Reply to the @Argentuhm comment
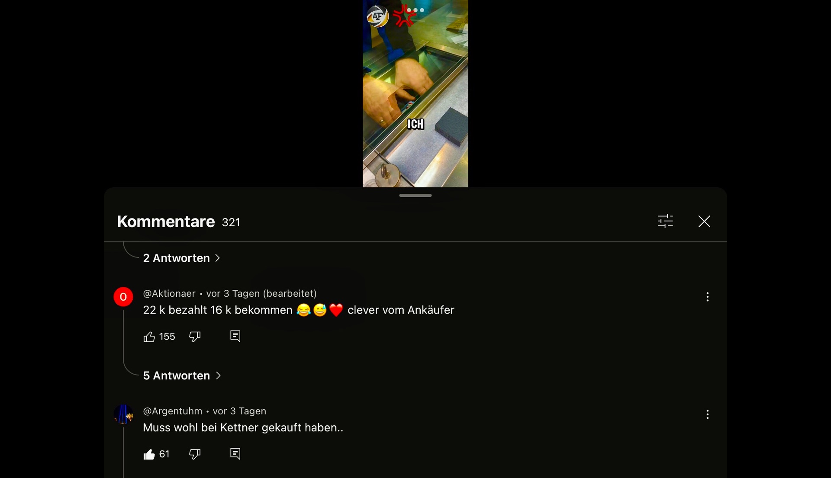The image size is (831, 478). (235, 454)
